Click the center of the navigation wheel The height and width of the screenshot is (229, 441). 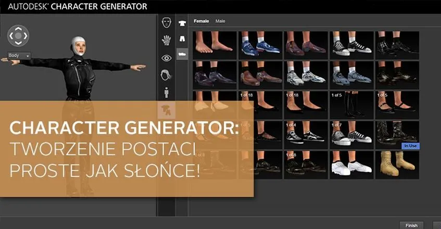click(18, 36)
